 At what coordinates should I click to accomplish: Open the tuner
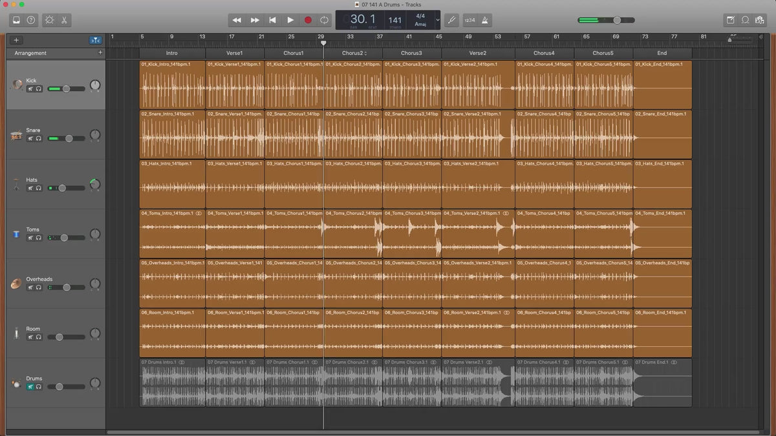coord(451,20)
